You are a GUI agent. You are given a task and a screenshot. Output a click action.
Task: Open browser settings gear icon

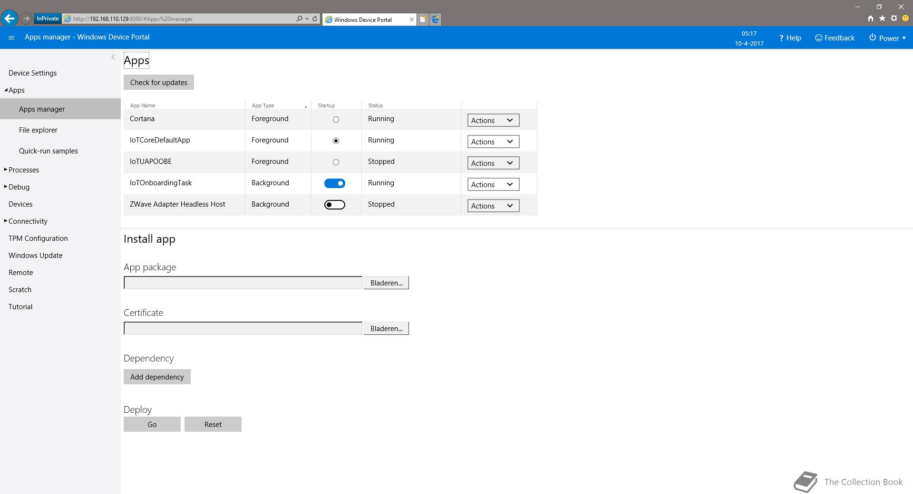[x=894, y=19]
